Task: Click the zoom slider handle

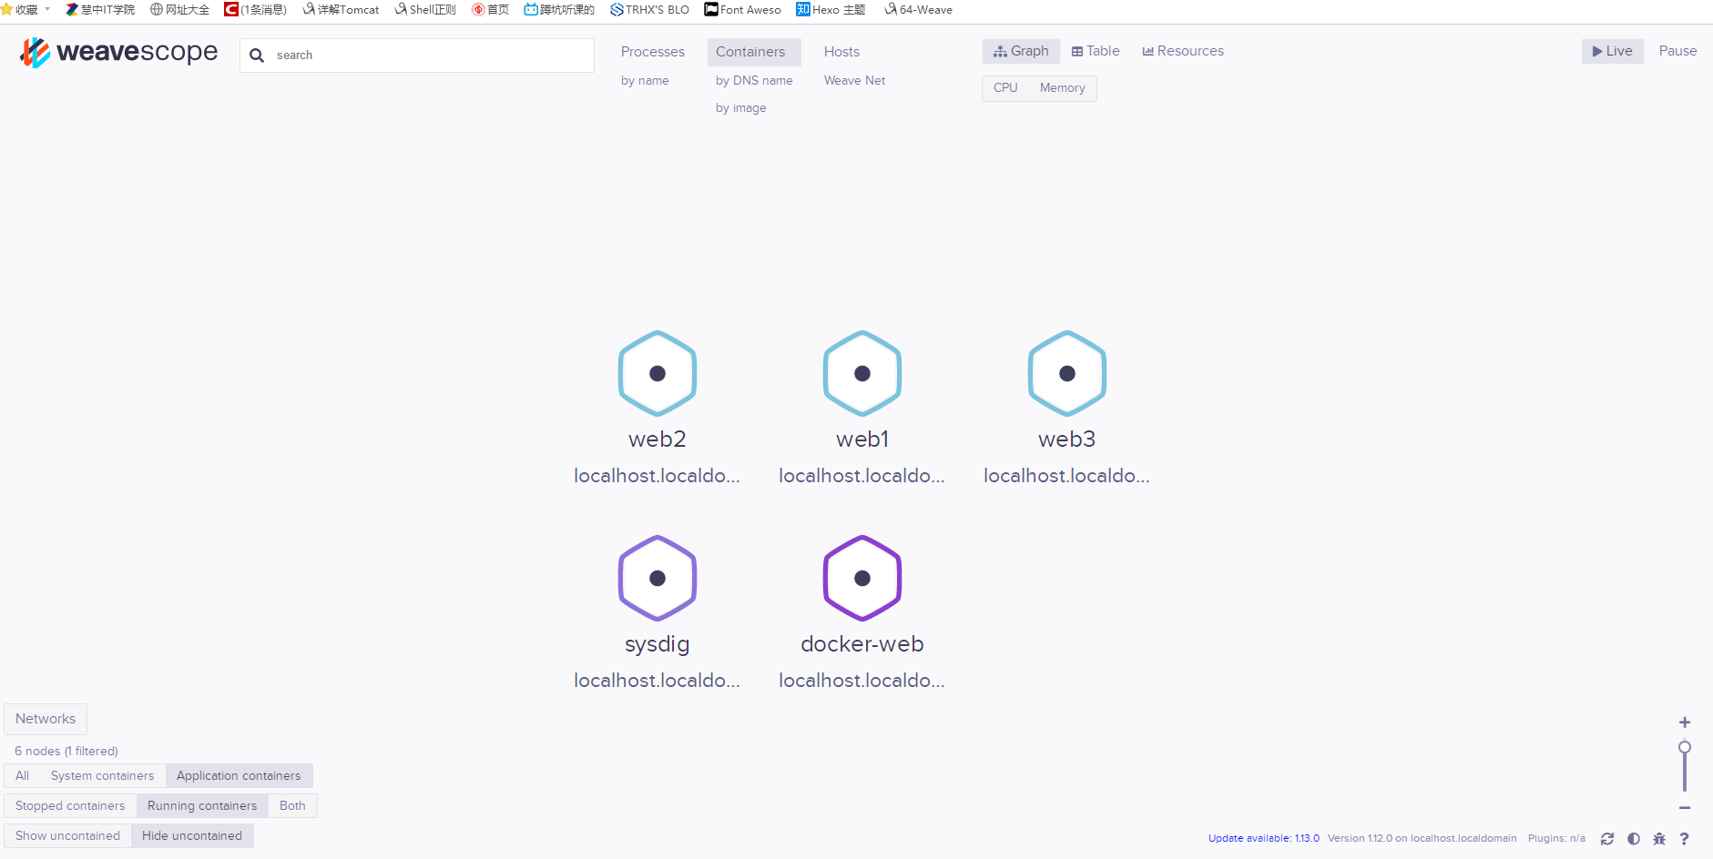Action: coord(1685,747)
